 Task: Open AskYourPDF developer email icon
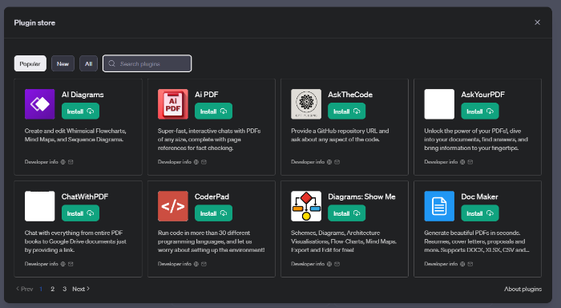coord(470,162)
